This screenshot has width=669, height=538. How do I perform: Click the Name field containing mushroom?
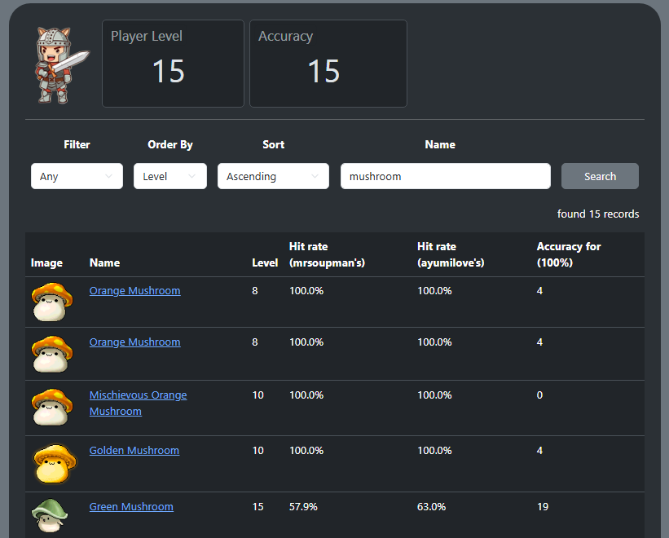pyautogui.click(x=446, y=176)
